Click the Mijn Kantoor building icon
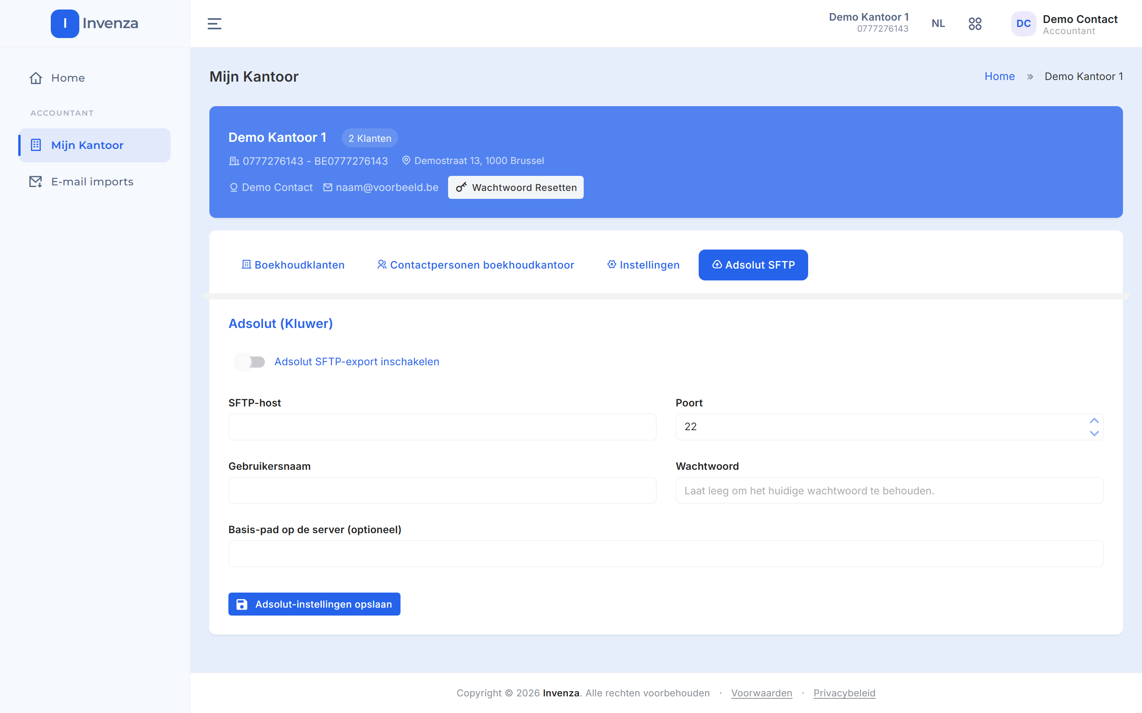Image resolution: width=1142 pixels, height=713 pixels. pyautogui.click(x=36, y=145)
